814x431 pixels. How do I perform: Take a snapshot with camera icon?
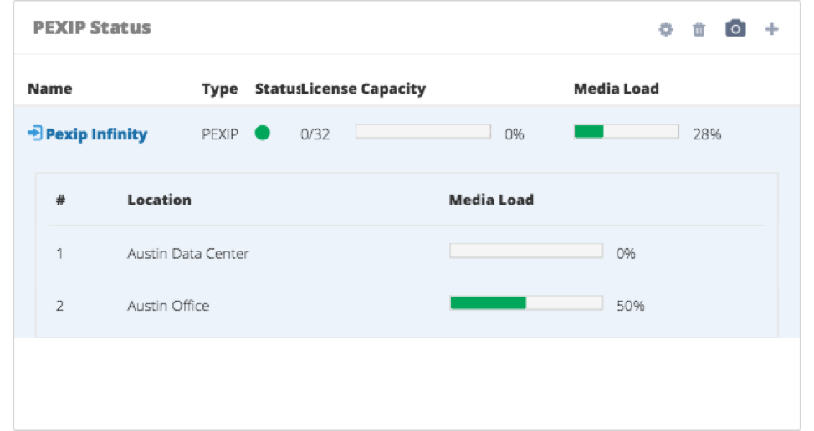coord(735,28)
